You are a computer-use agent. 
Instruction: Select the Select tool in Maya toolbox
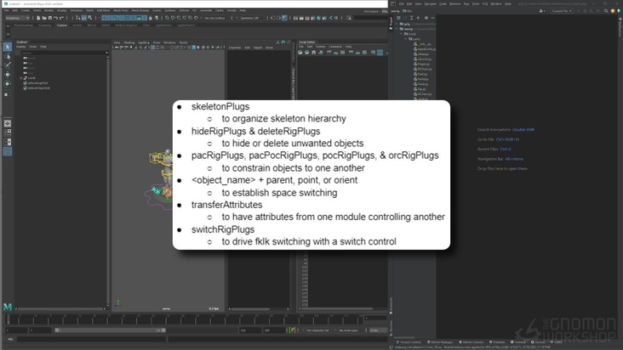(x=8, y=47)
